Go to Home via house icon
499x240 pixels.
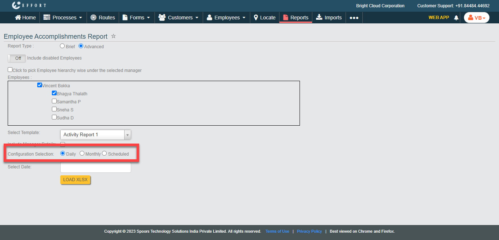click(x=18, y=18)
